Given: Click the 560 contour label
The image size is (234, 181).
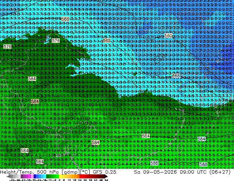Looking at the screenshot, I should pos(168,36).
